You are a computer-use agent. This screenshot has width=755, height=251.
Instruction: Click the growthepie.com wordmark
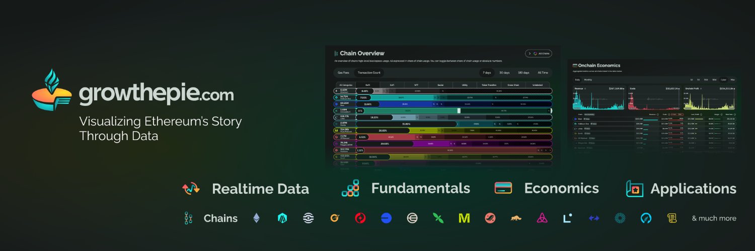156,95
